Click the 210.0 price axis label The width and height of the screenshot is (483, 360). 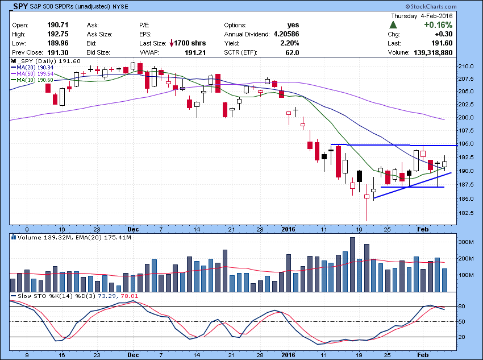pyautogui.click(x=466, y=67)
